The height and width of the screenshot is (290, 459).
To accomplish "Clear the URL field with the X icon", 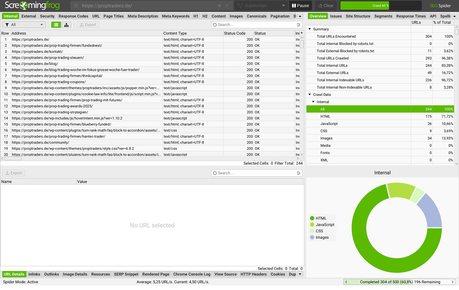I will [219, 6].
